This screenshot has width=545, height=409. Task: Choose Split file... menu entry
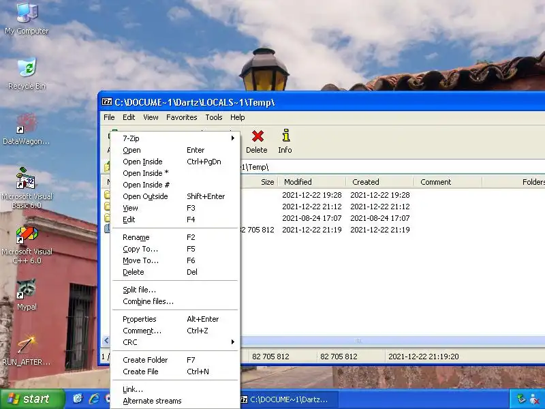175,290
